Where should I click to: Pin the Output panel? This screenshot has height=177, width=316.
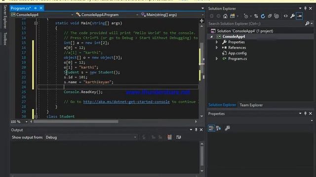(x=196, y=130)
